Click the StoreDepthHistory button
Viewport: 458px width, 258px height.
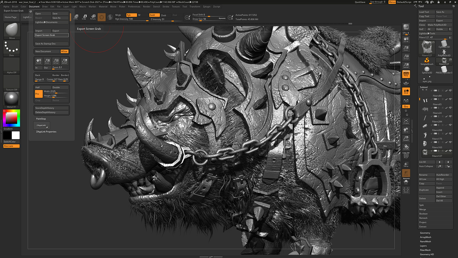click(52, 108)
